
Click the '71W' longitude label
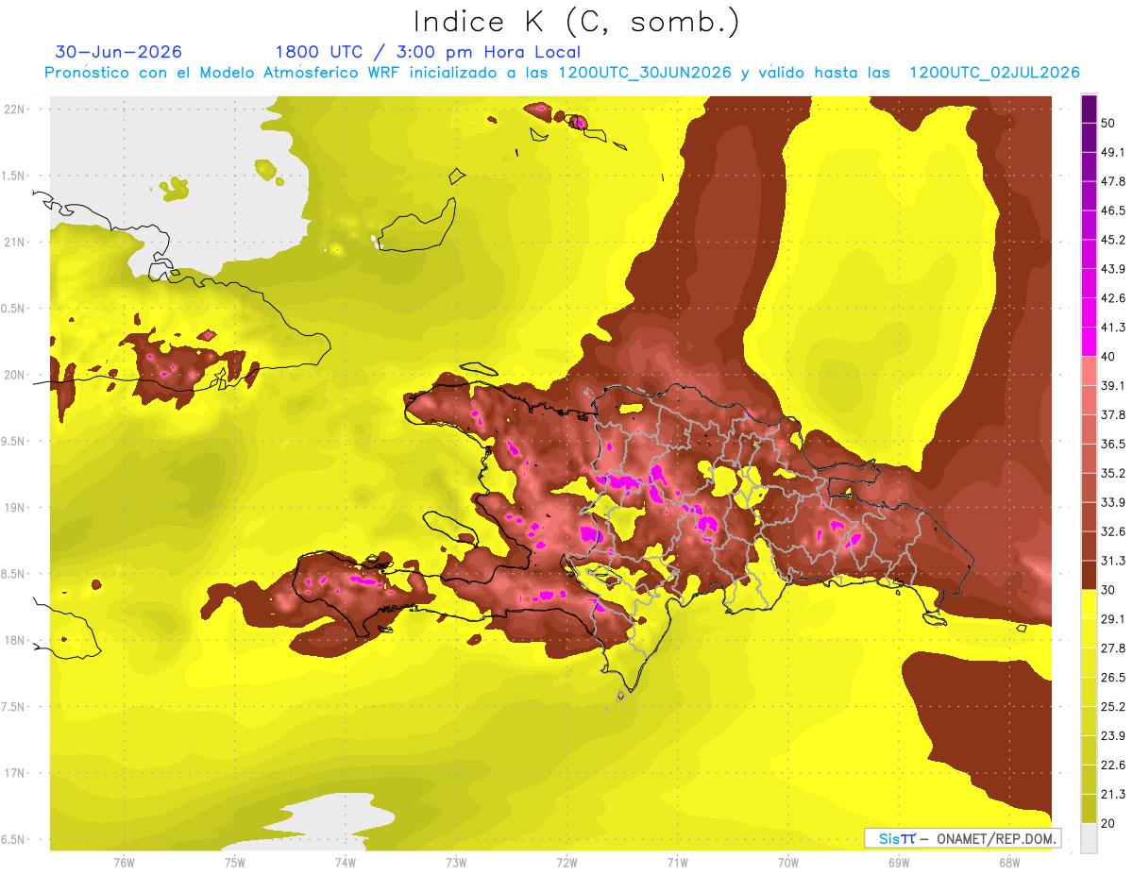[677, 863]
